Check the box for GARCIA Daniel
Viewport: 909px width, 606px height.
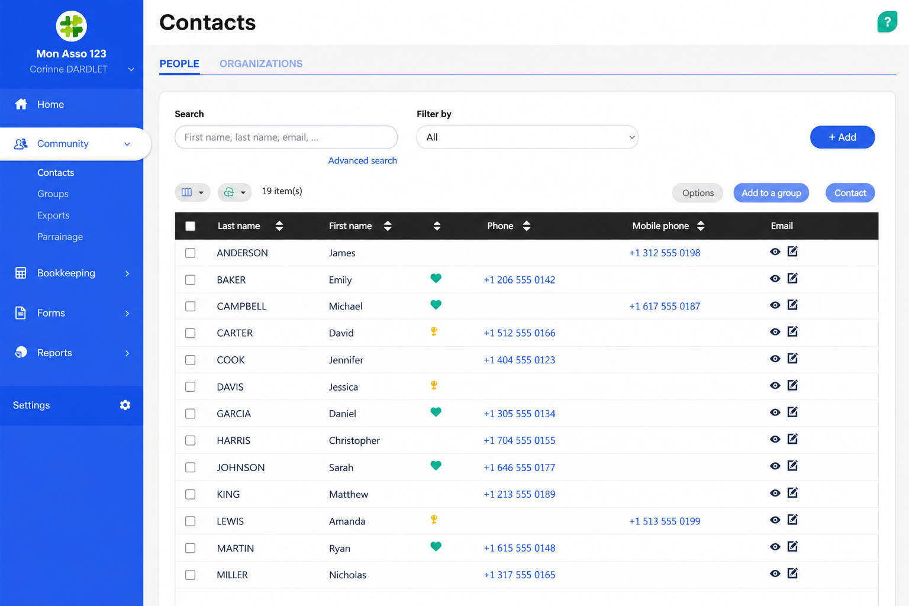190,414
